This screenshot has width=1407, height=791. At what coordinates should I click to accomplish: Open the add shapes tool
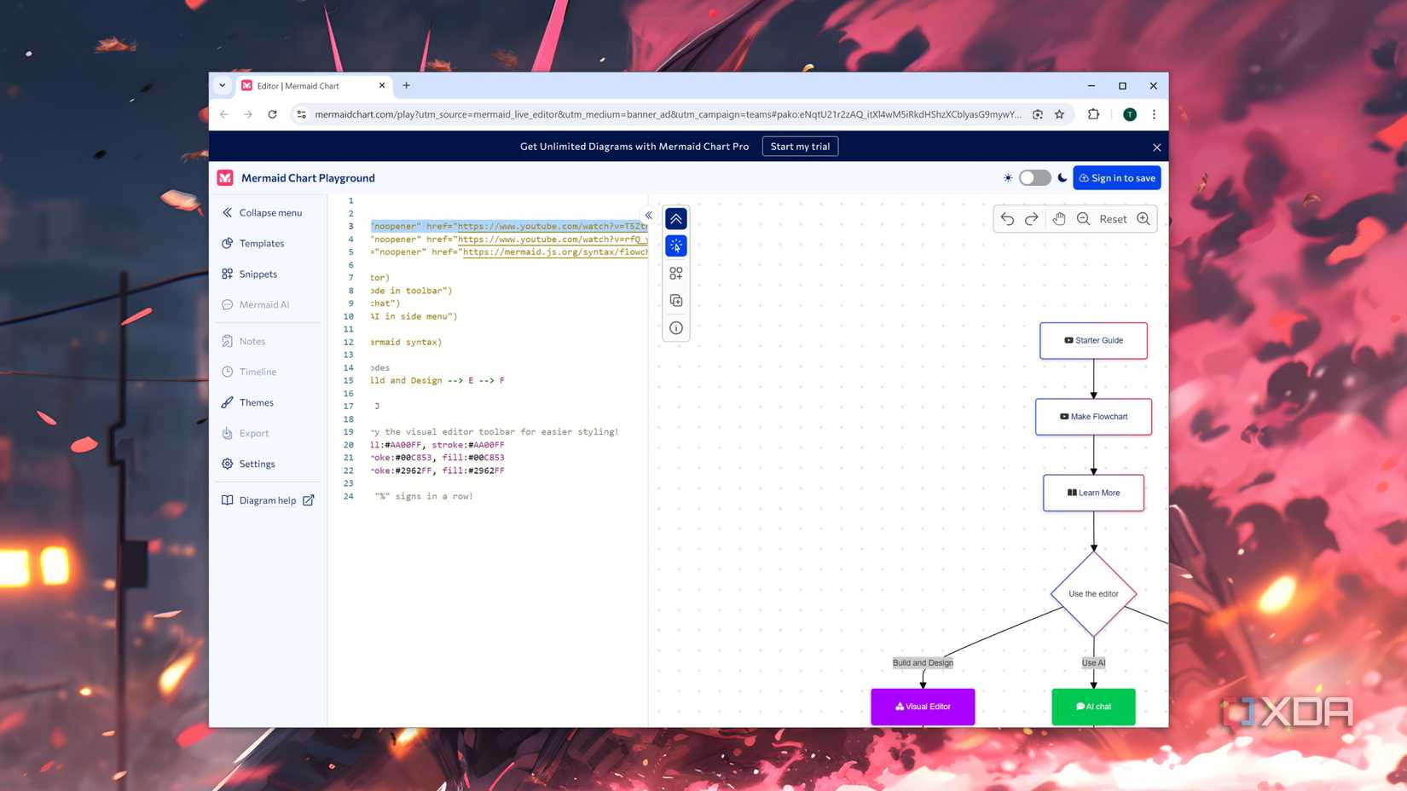[676, 274]
